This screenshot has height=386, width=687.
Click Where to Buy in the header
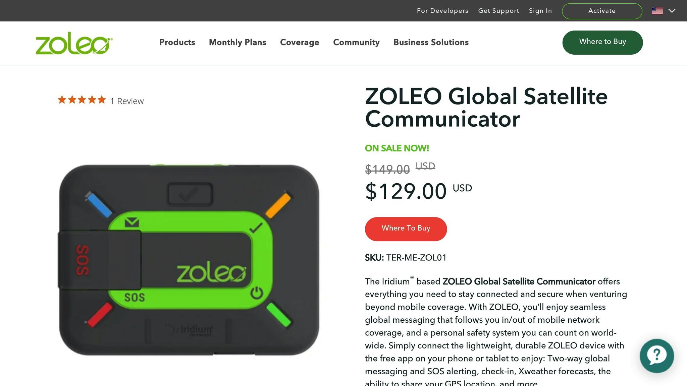click(602, 42)
